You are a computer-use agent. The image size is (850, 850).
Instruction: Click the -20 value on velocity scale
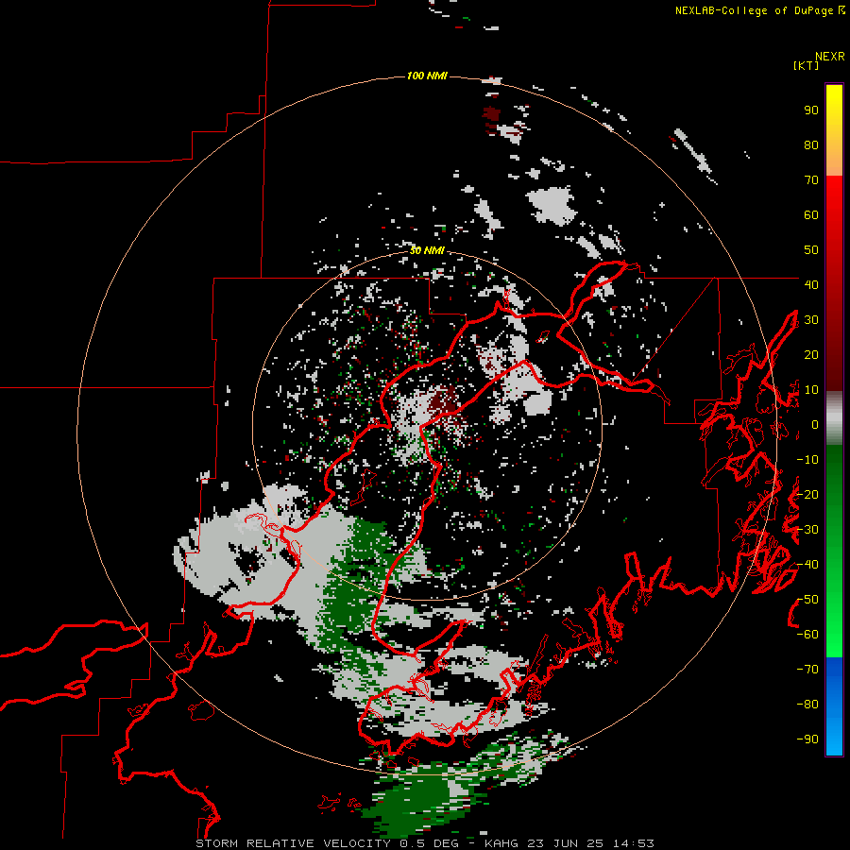[807, 494]
